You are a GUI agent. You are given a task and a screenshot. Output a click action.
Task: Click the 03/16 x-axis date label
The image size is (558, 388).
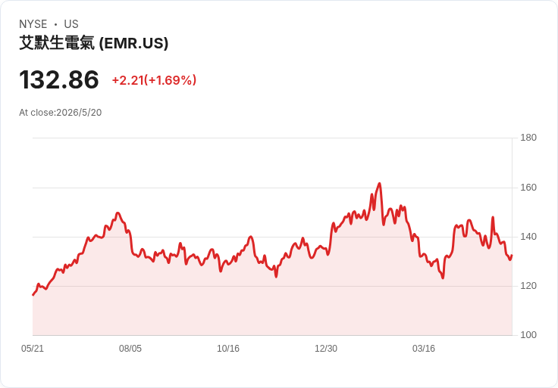(x=424, y=348)
